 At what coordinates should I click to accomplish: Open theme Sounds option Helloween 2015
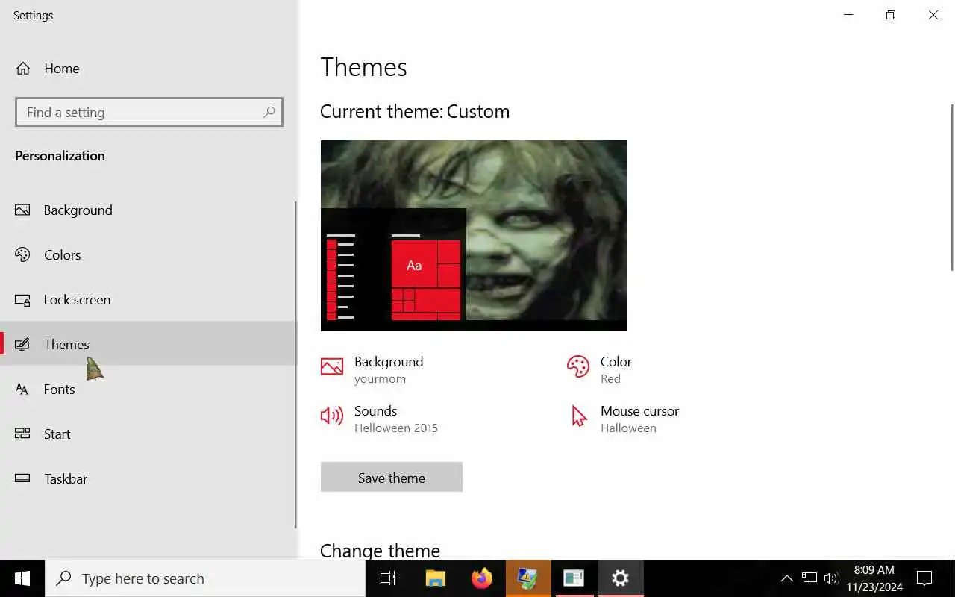(380, 419)
